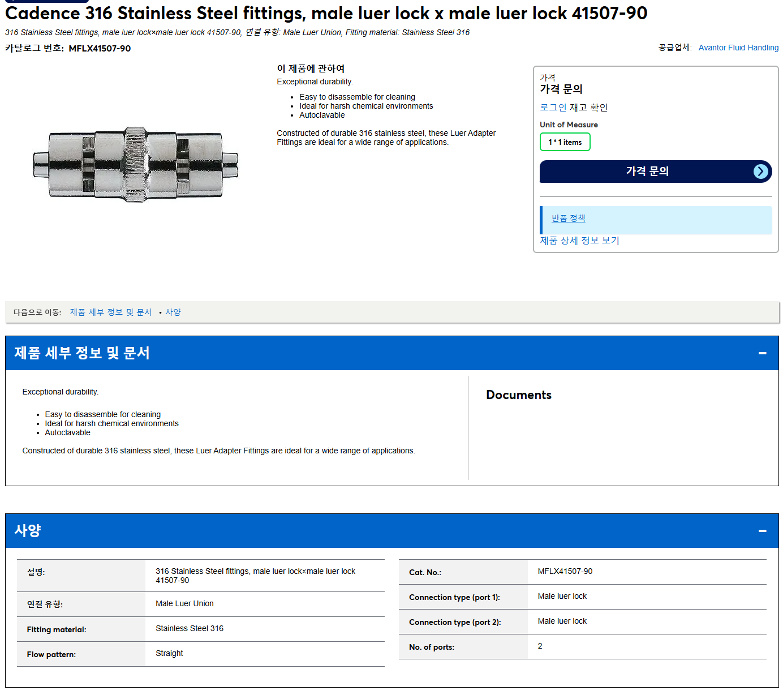The height and width of the screenshot is (699, 783).
Task: Collapse the 사양 section
Action: (x=762, y=531)
